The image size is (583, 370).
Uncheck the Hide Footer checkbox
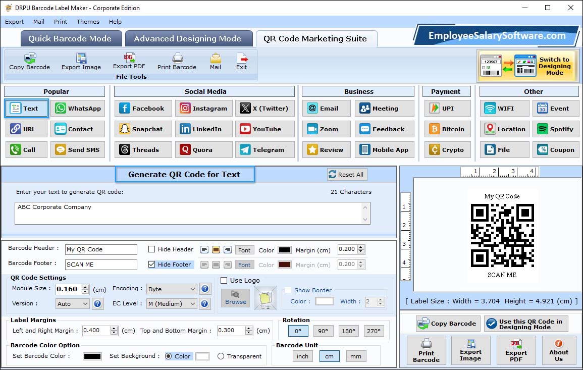152,265
